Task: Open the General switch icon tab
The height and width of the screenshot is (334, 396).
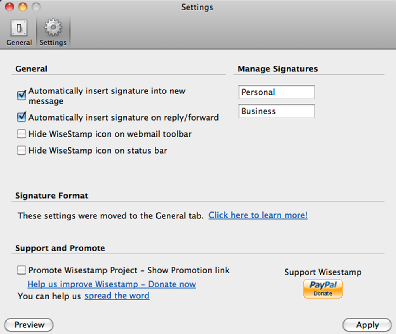Action: click(19, 33)
